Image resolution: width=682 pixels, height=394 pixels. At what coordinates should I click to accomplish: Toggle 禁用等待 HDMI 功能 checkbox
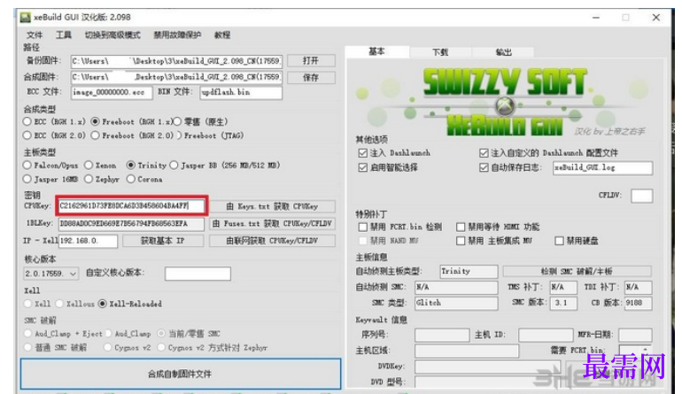(x=461, y=227)
